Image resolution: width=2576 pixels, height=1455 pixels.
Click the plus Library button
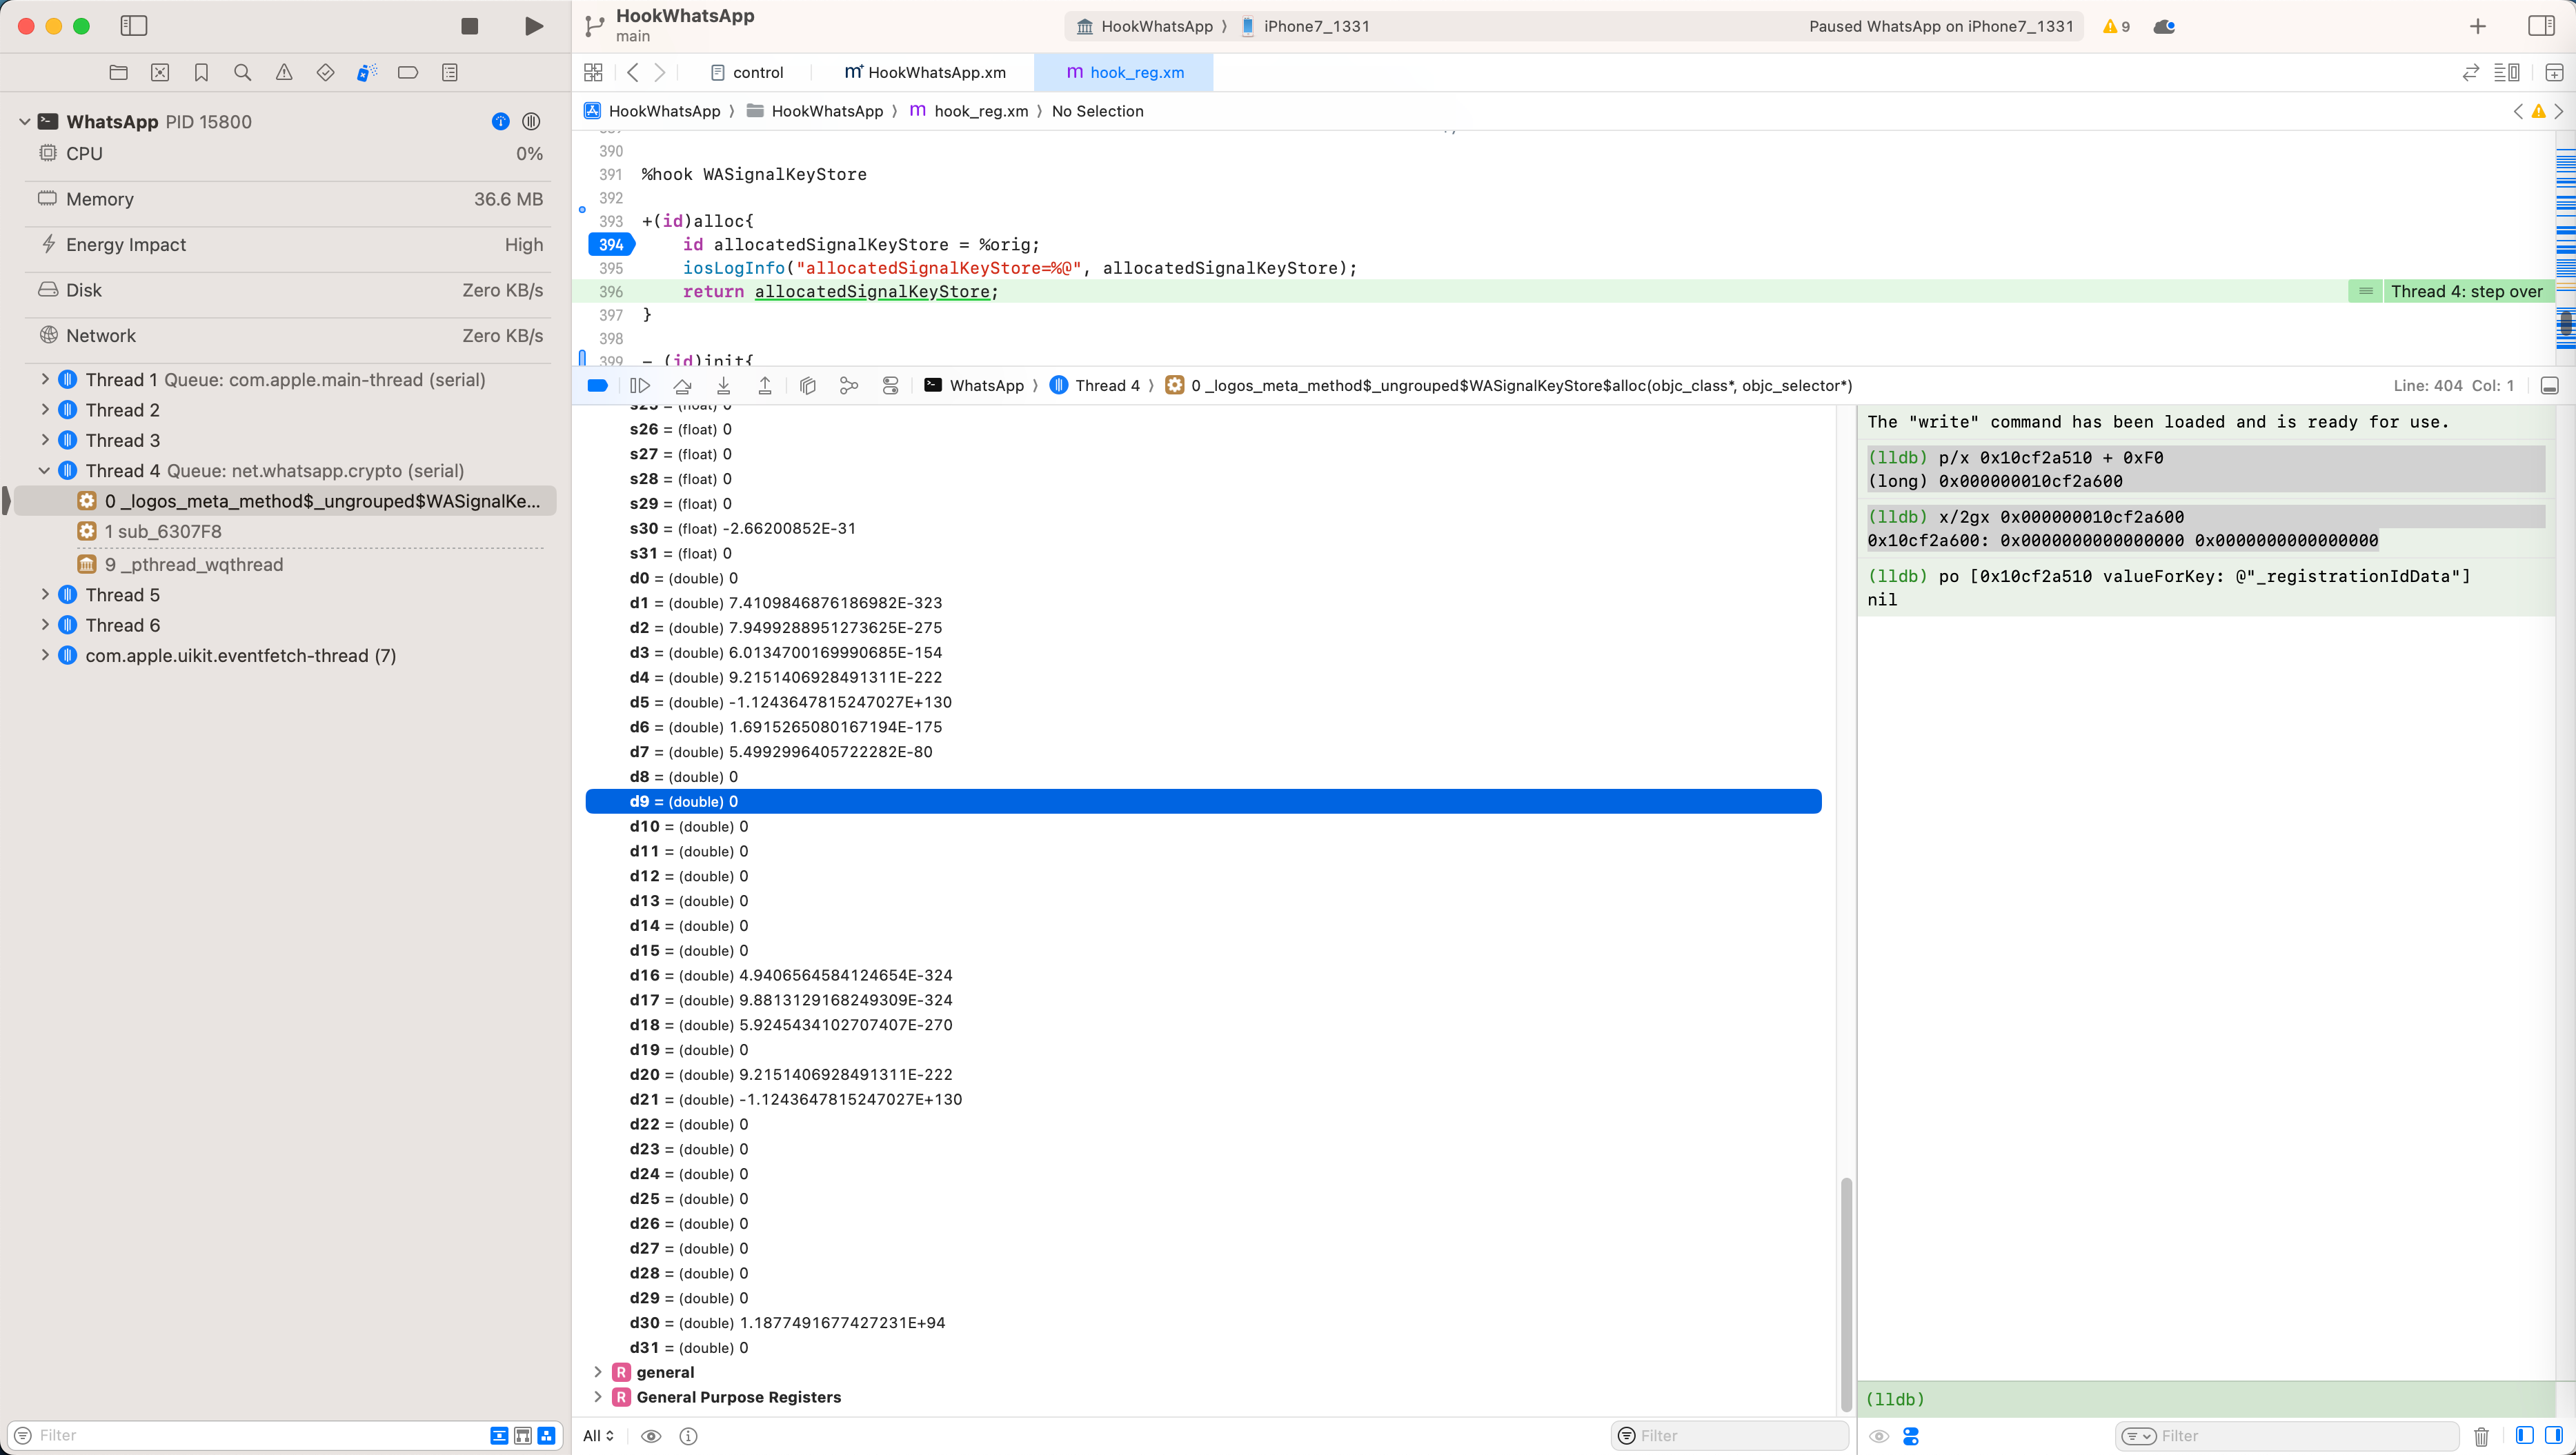(x=2478, y=26)
